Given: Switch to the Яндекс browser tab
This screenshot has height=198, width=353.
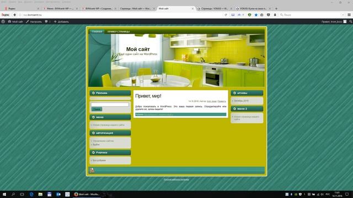Looking at the screenshot, I should 22,9.
